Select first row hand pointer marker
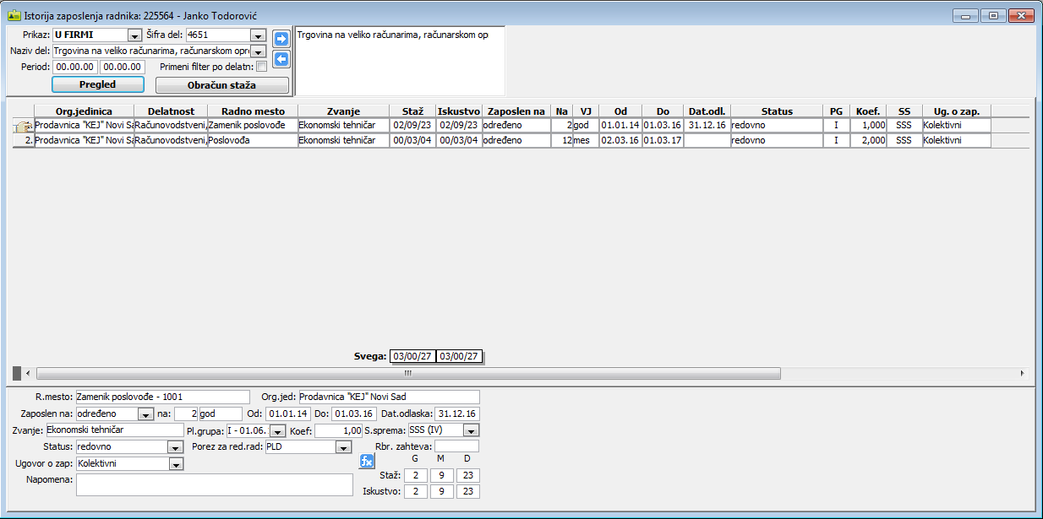Image resolution: width=1043 pixels, height=519 pixels. coord(23,125)
